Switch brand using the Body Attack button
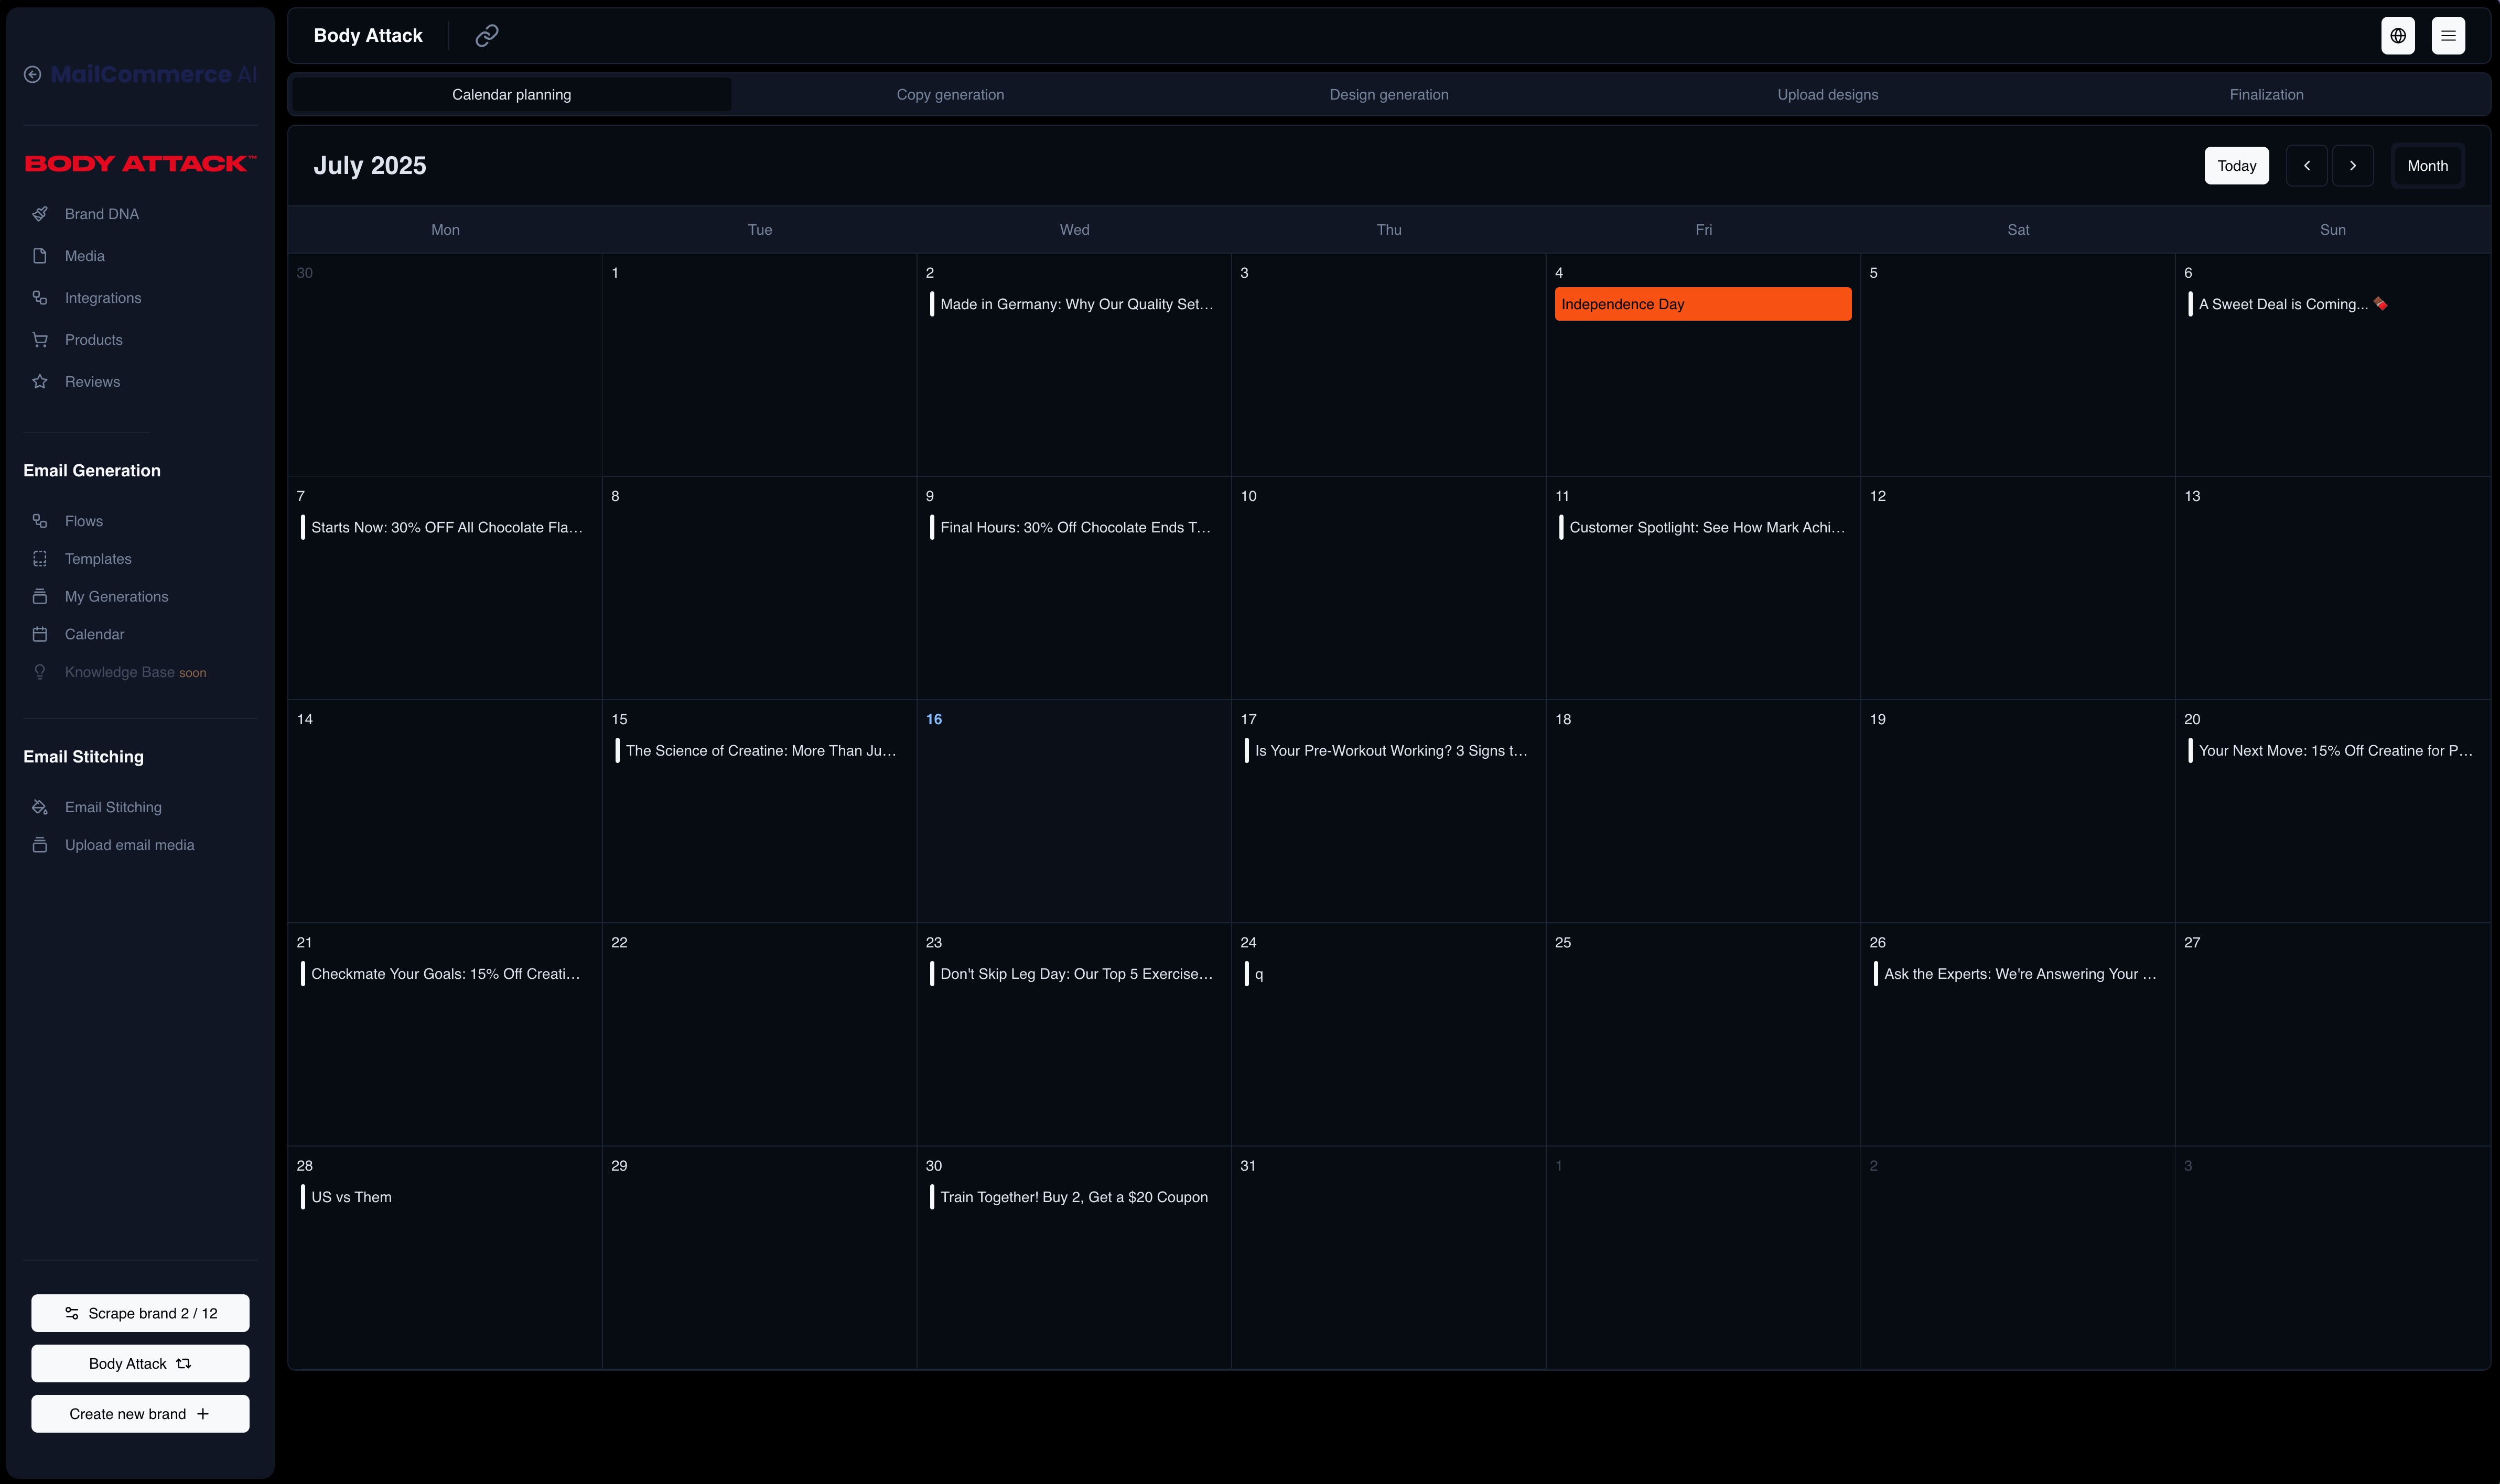The image size is (2500, 1484). [x=140, y=1363]
